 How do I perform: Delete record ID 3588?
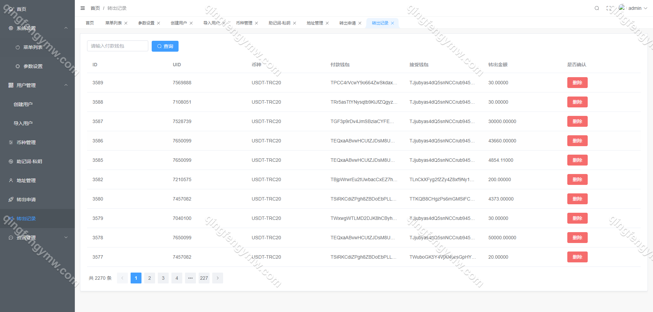577,102
